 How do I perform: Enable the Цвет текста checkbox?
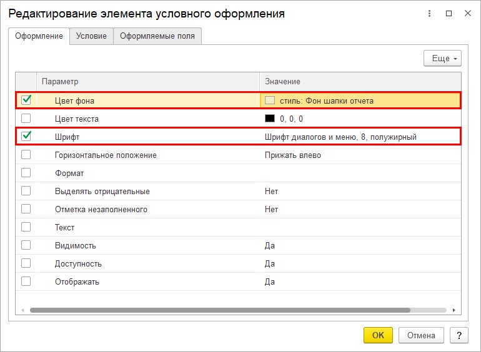click(26, 119)
